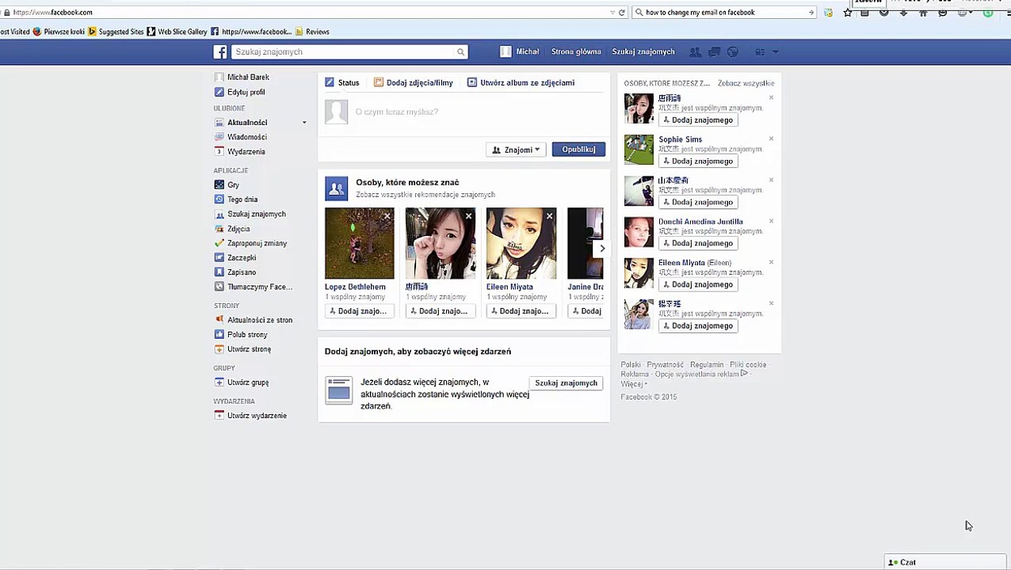This screenshot has height=570, width=1011.
Task: Focus the Szukaj znajomych search field
Action: (344, 51)
